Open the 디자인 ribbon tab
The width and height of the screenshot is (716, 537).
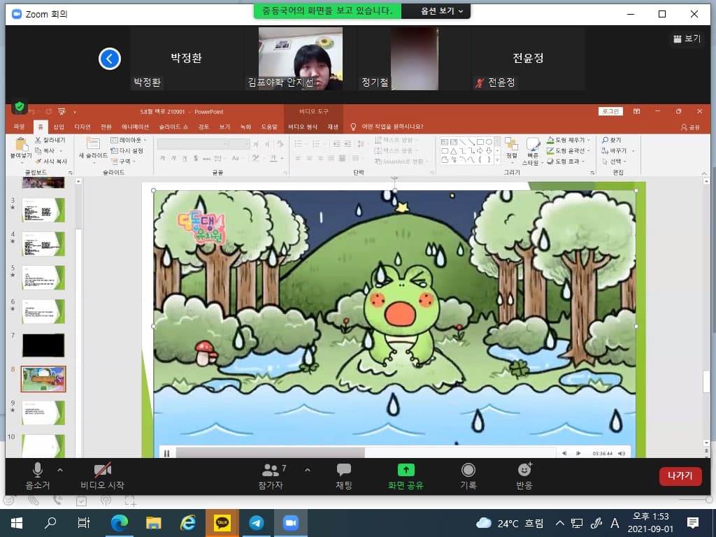(83, 127)
